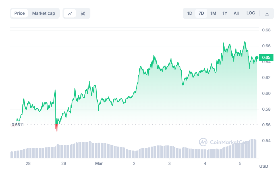Image resolution: width=280 pixels, height=176 pixels.
Task: Toggle LOG scale on chart
Action: click(251, 13)
